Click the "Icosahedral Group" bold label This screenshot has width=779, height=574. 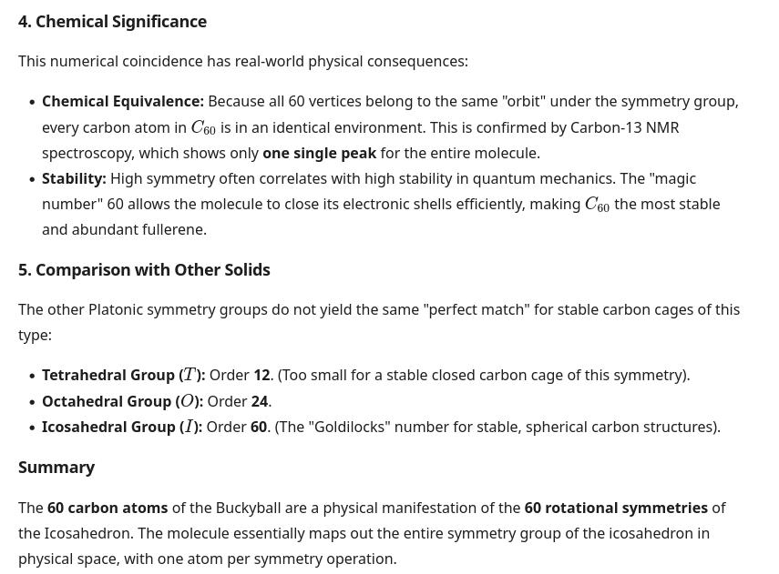pyautogui.click(x=108, y=427)
